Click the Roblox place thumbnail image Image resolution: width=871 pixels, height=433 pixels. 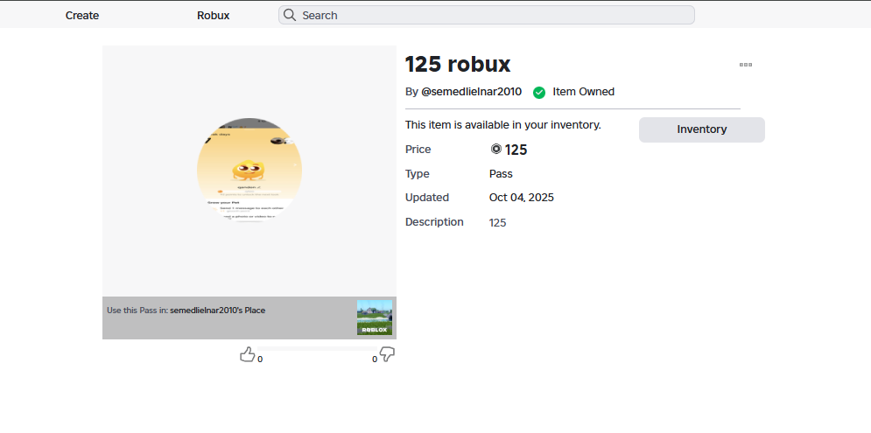pyautogui.click(x=375, y=318)
